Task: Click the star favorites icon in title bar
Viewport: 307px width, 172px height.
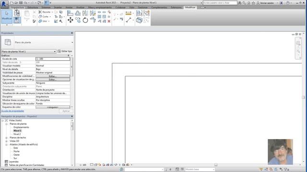Action: coord(253,3)
